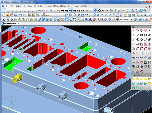Viewport: 152px width, 113px height.
Task: Close the for example.nt document tab
Action: [x=18, y=23]
